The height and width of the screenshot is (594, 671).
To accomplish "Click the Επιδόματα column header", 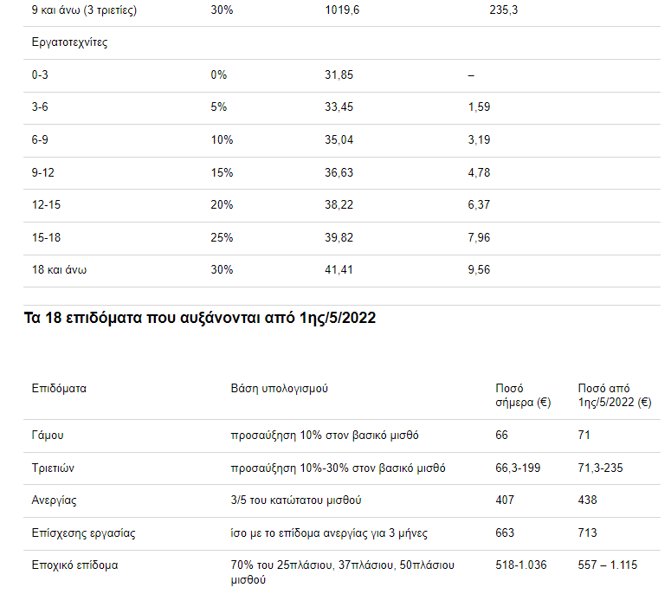I will (59, 388).
